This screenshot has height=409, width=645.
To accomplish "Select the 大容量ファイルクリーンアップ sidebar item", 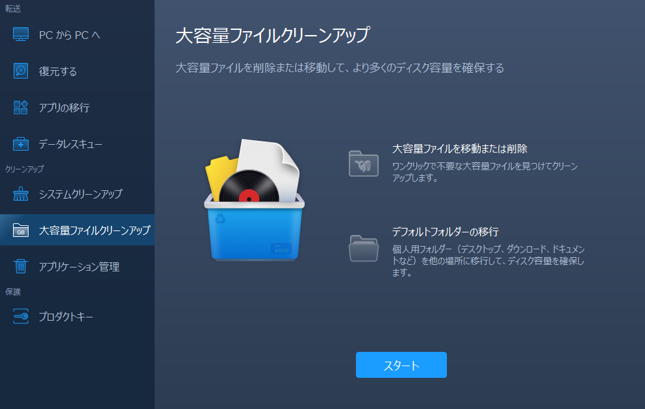I will pos(77,230).
